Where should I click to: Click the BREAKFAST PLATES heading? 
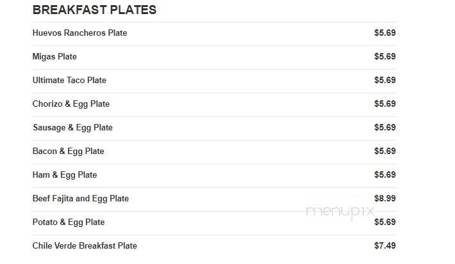(94, 10)
